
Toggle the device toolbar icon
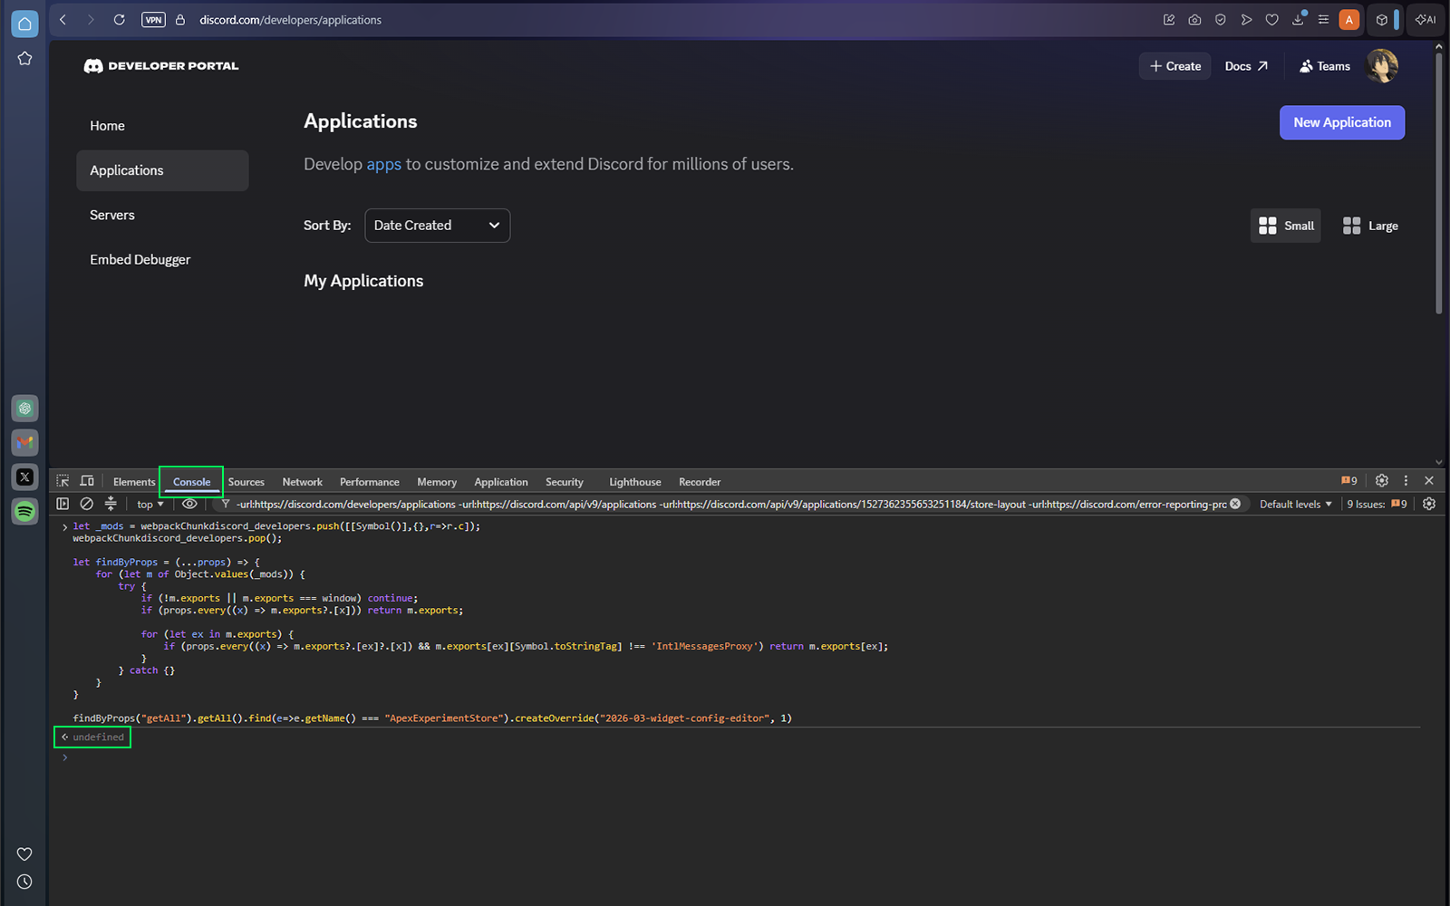pos(87,481)
